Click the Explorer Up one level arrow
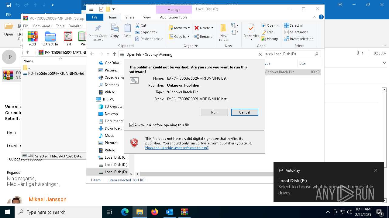Screen dimensions: 389x218 (115, 54)
